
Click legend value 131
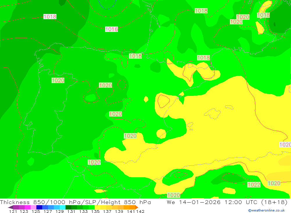[x=71, y=212]
